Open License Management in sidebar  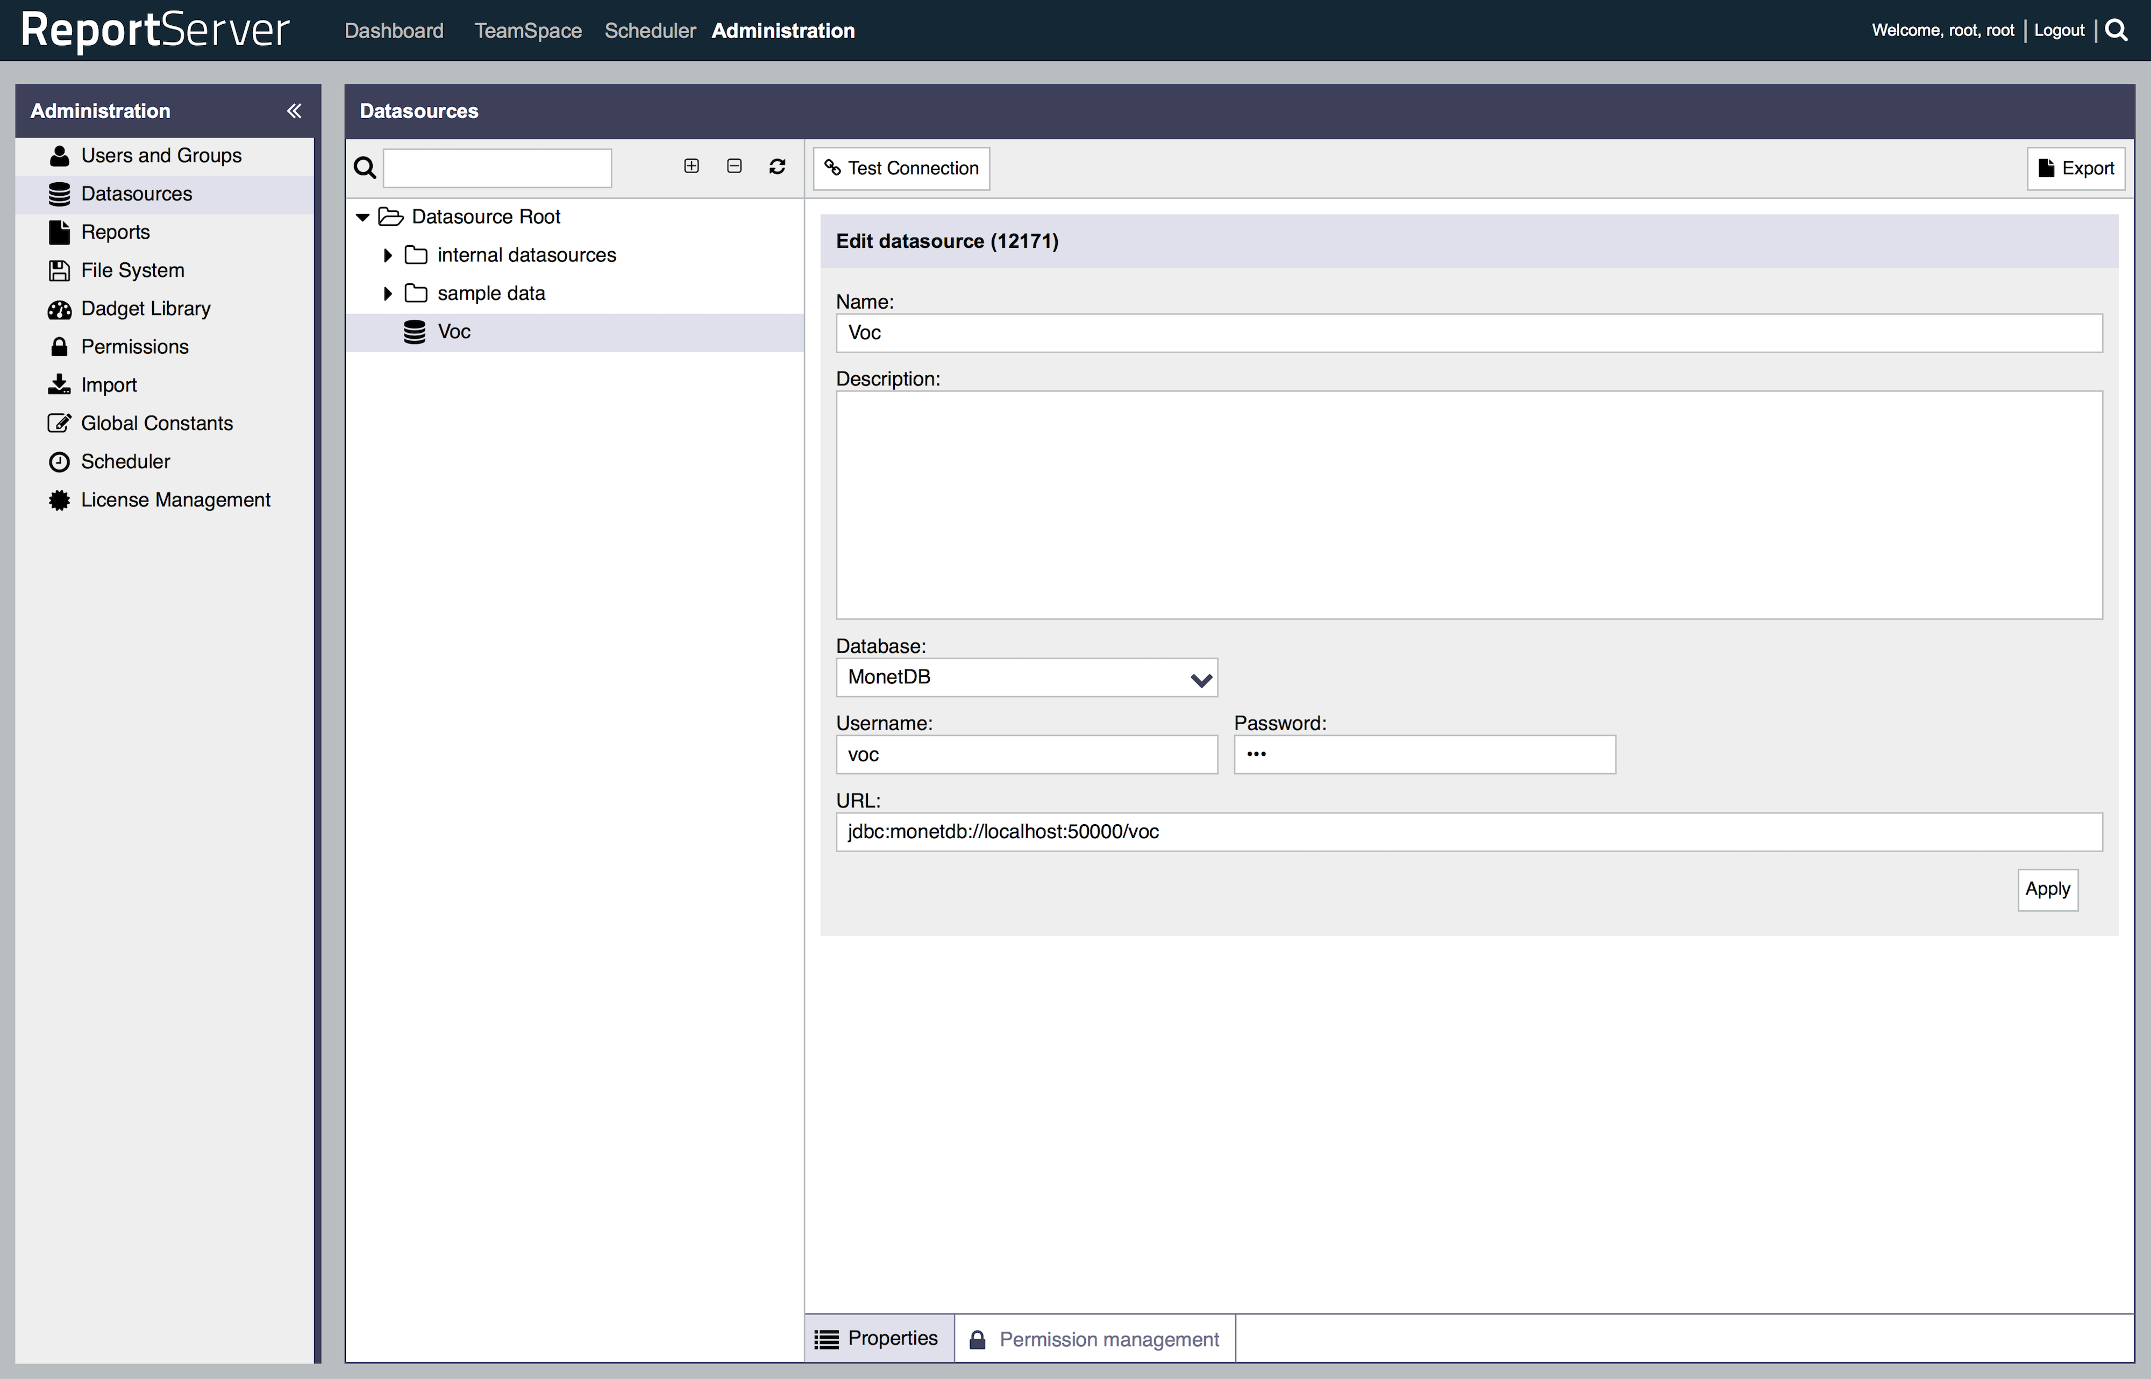pos(175,499)
